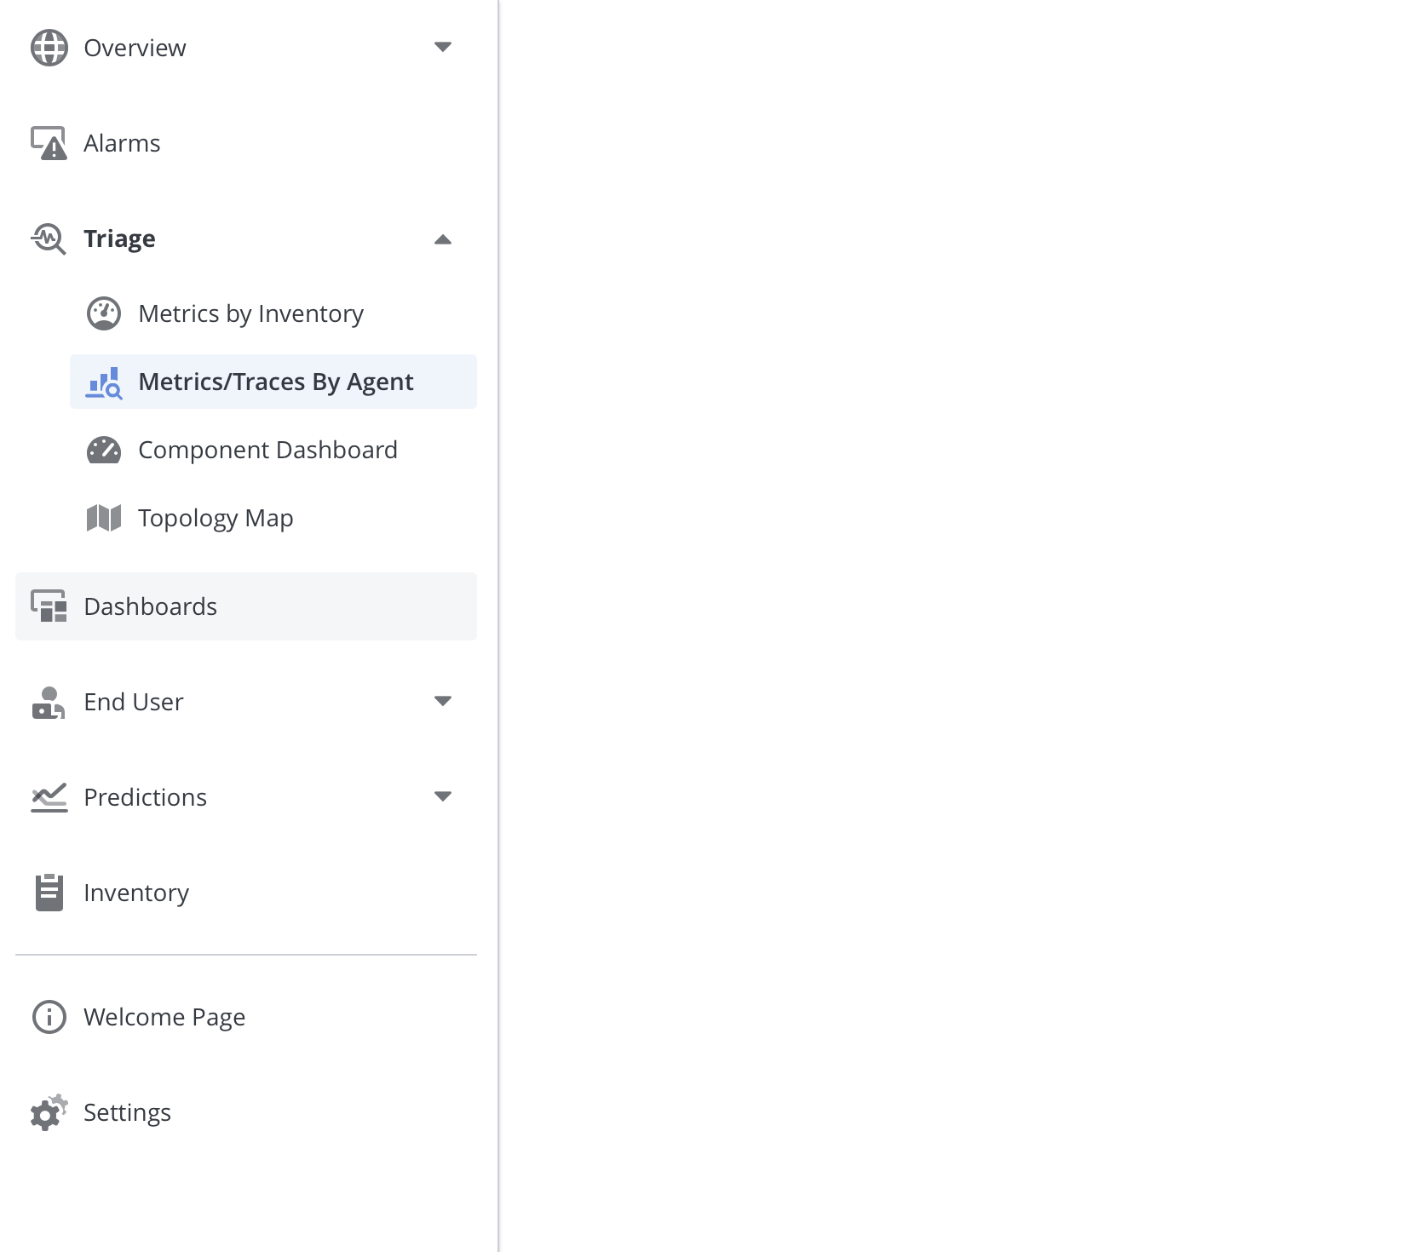Select the Inventory clipboard icon
Screen dimensions: 1426x1252
(x=49, y=893)
